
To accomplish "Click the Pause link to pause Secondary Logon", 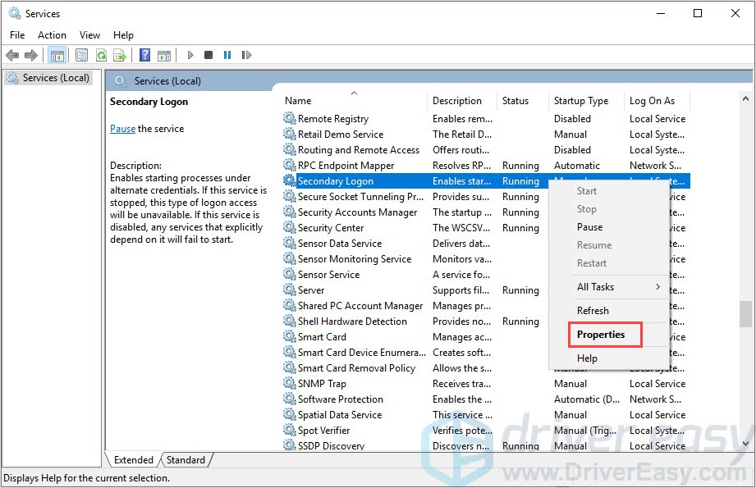I will pos(121,128).
